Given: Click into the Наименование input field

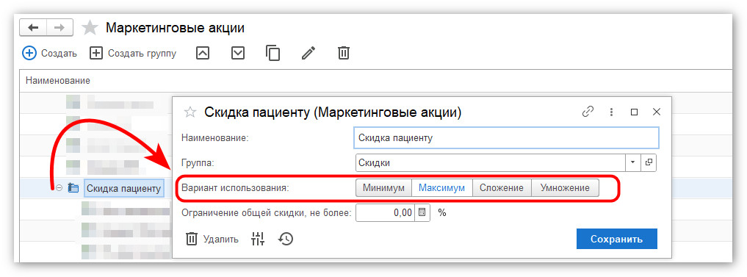Looking at the screenshot, I should (x=507, y=138).
